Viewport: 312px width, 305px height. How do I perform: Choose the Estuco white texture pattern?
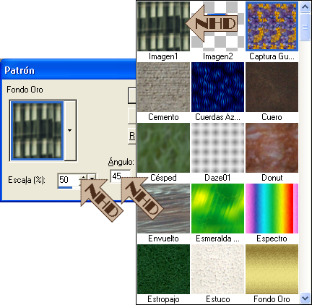(217, 269)
